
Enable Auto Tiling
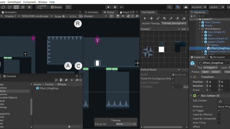pyautogui.click(x=219, y=123)
